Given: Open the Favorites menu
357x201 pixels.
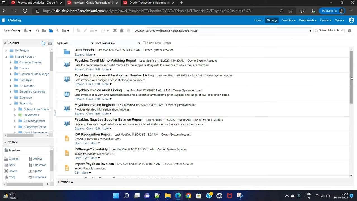Looking at the screenshot, I should coord(288,20).
